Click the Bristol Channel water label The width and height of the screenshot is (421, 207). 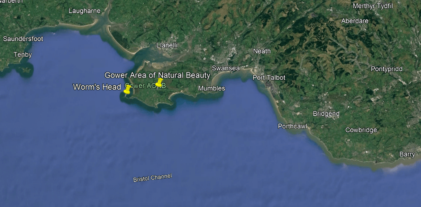click(x=152, y=178)
